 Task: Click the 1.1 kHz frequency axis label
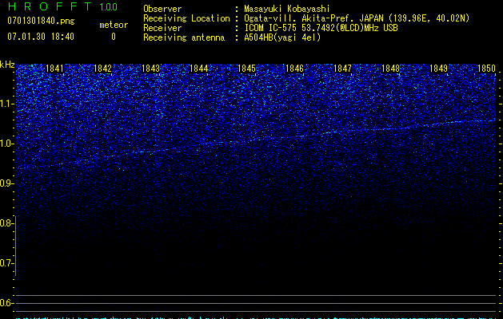pos(6,104)
